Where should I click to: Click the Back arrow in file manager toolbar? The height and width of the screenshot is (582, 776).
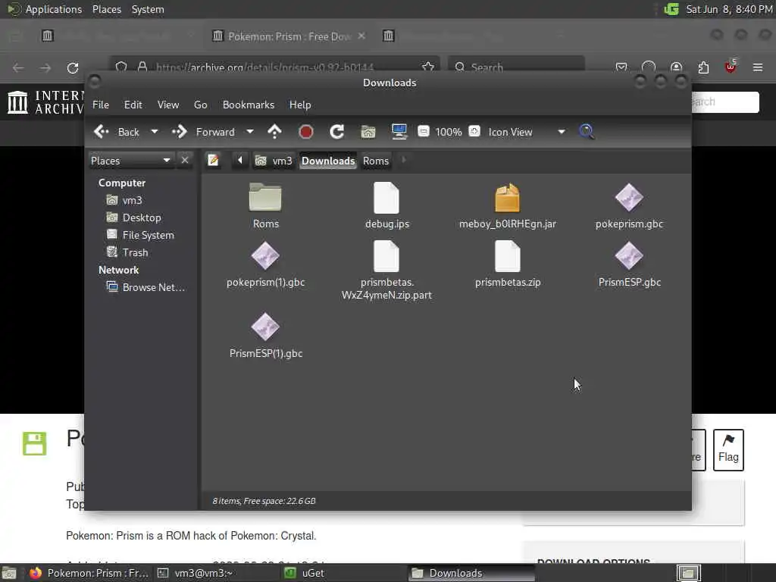point(102,132)
